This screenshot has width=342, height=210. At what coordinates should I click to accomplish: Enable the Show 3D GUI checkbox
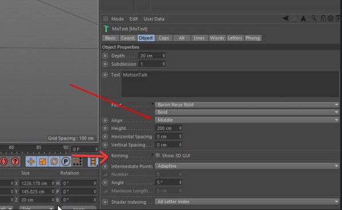(x=158, y=156)
